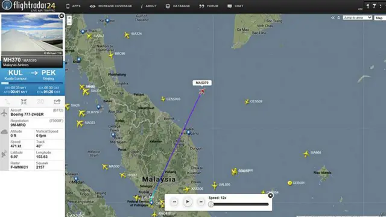Click the radar value F-WMKC1
The image size is (386, 217).
[x=19, y=168]
